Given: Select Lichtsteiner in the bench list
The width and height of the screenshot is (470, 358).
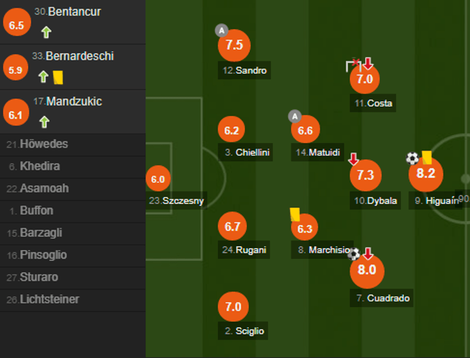Looking at the screenshot, I should click(49, 299).
